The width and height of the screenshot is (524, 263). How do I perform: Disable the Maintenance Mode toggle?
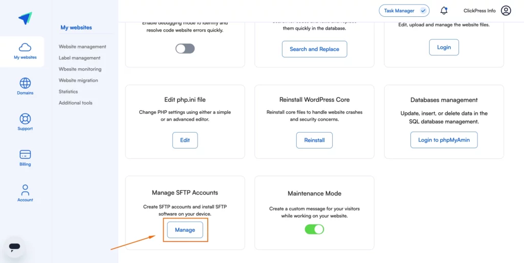[315, 229]
